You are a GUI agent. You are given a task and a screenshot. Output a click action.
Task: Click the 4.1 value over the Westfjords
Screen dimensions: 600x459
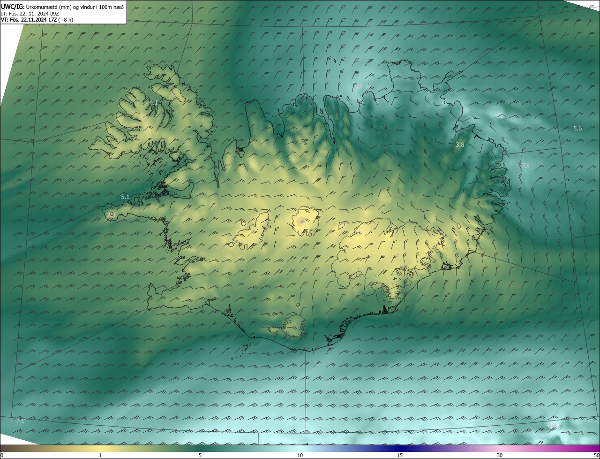pos(154,102)
